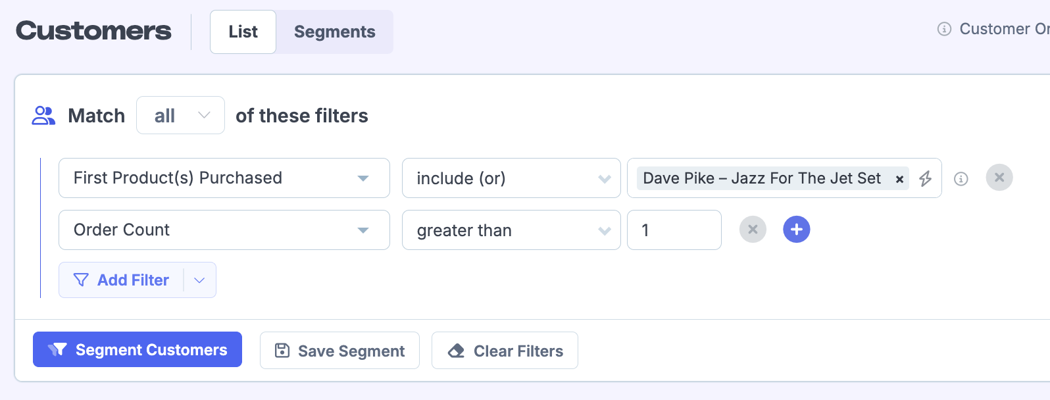Click the info icon beside product filter
This screenshot has width=1050, height=400.
tap(961, 179)
